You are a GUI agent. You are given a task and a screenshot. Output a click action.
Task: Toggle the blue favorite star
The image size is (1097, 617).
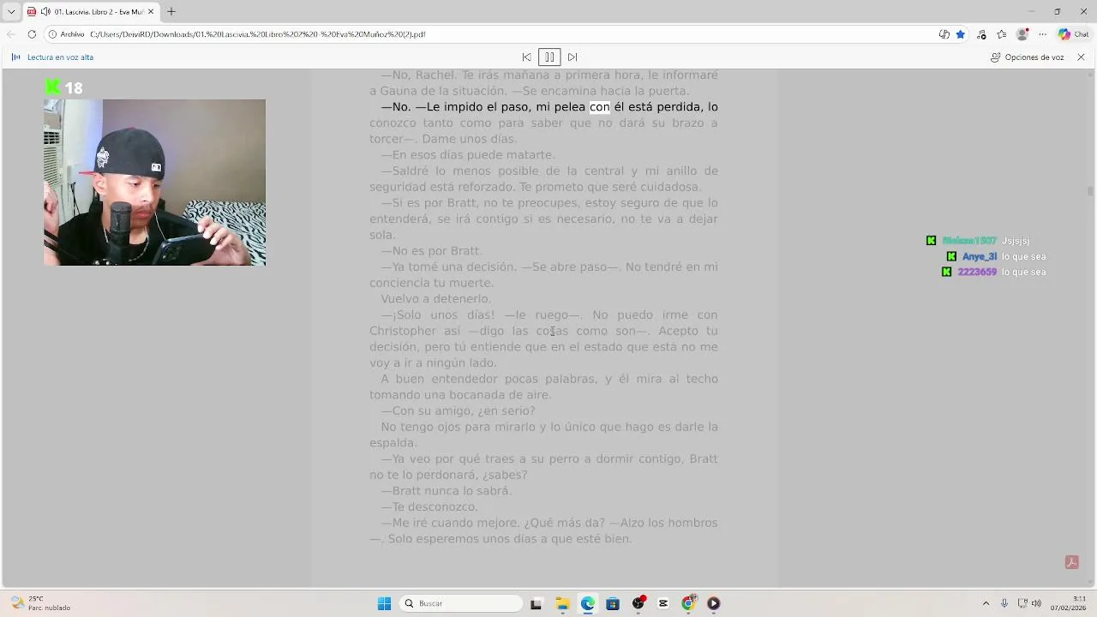tap(961, 34)
